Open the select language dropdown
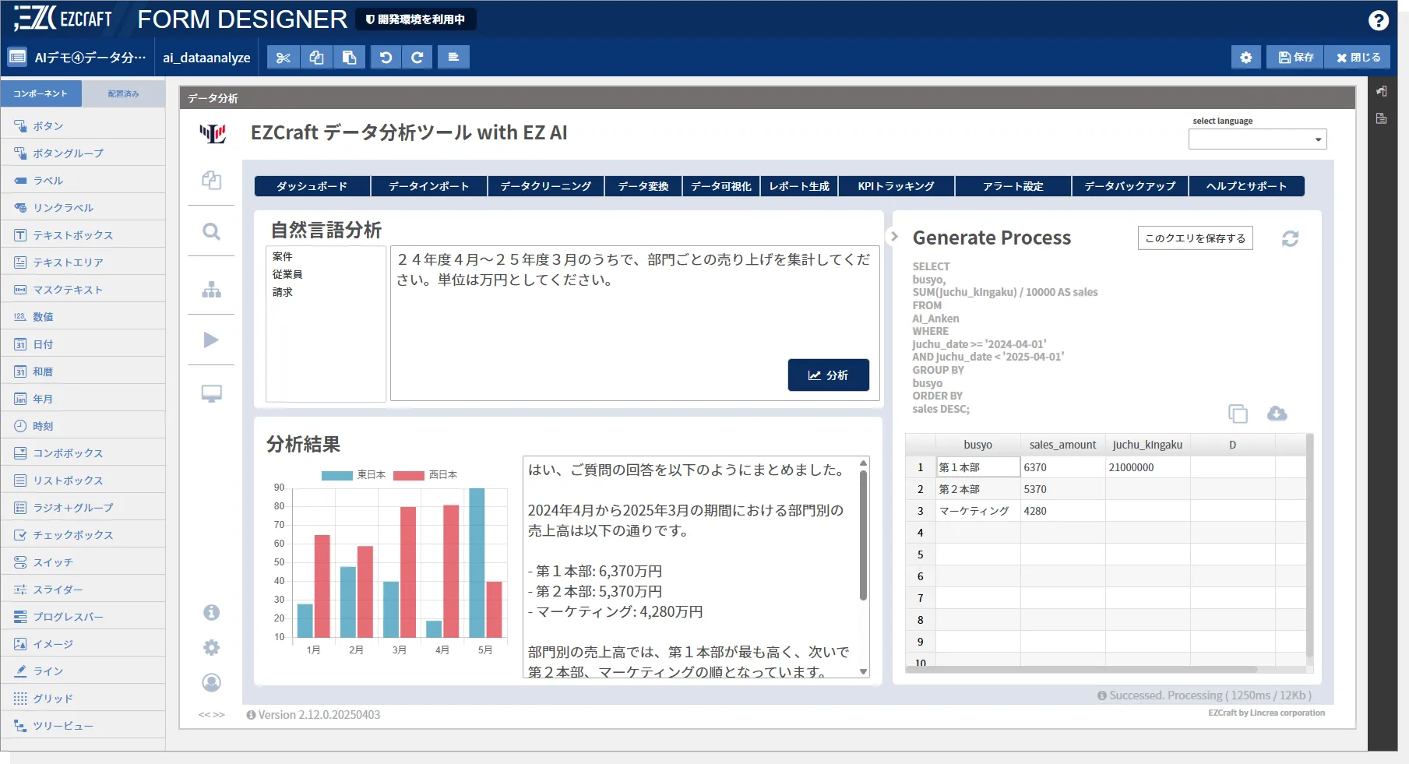 click(x=1257, y=139)
